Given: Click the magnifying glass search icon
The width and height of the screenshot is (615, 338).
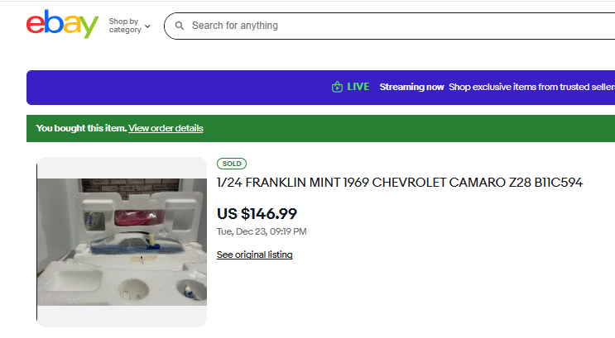Looking at the screenshot, I should pyautogui.click(x=180, y=26).
